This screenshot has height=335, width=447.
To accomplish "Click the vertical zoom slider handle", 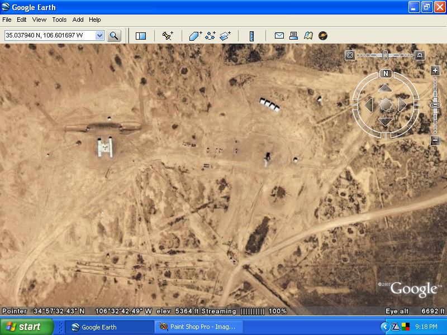I will (435, 105).
